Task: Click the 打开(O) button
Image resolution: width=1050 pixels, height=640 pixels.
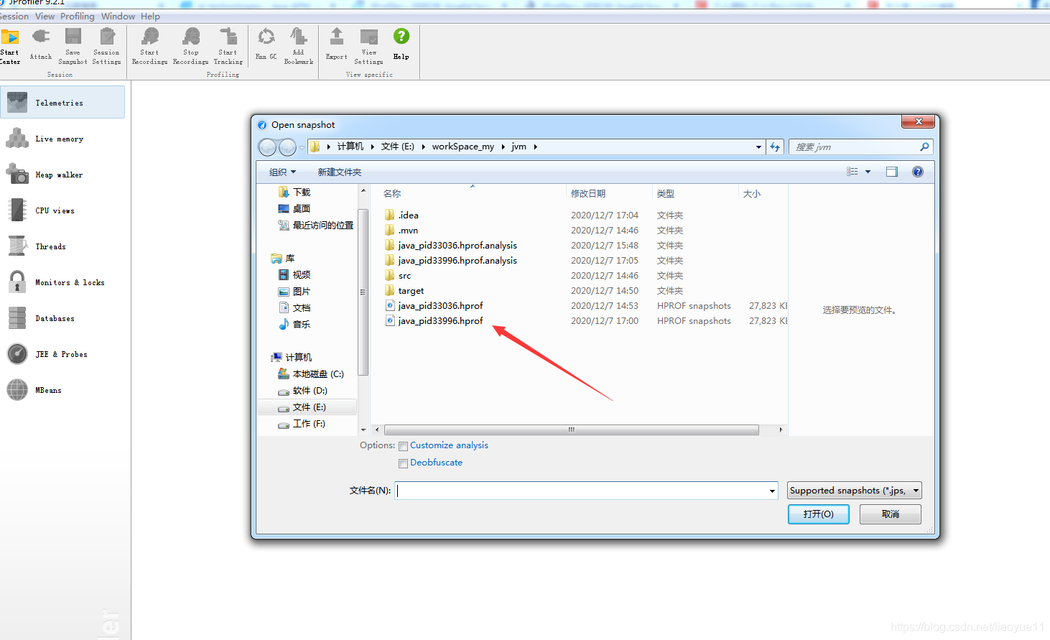Action: pos(819,514)
